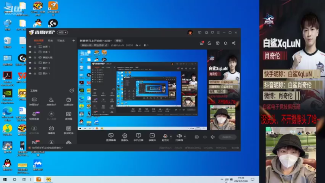
Task: Select the 穿越火线 source row
Action: click(x=52, y=57)
